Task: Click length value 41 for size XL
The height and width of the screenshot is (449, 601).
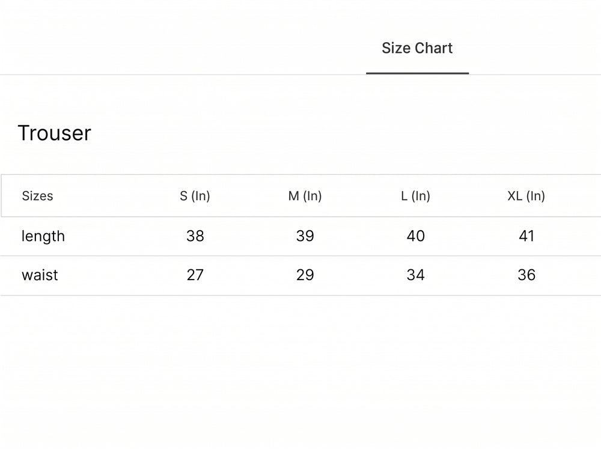Action: (526, 236)
